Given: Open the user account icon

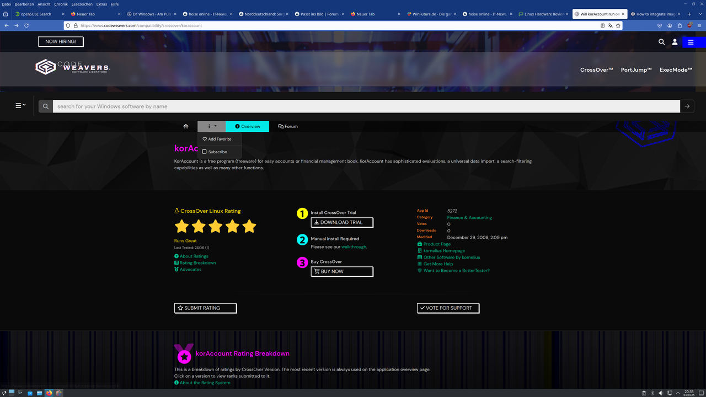Looking at the screenshot, I should click(x=674, y=42).
